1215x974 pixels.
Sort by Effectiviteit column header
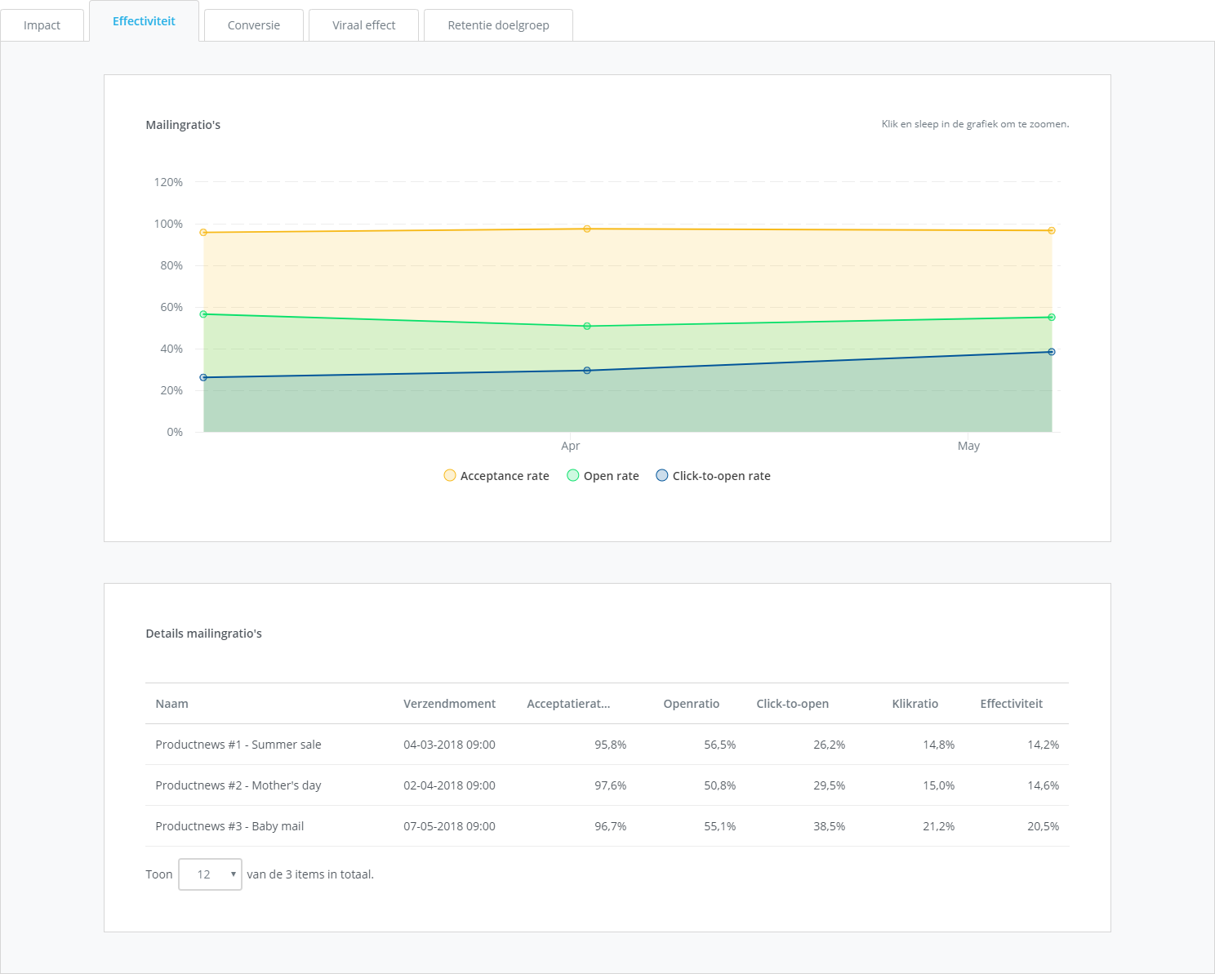coord(1011,704)
